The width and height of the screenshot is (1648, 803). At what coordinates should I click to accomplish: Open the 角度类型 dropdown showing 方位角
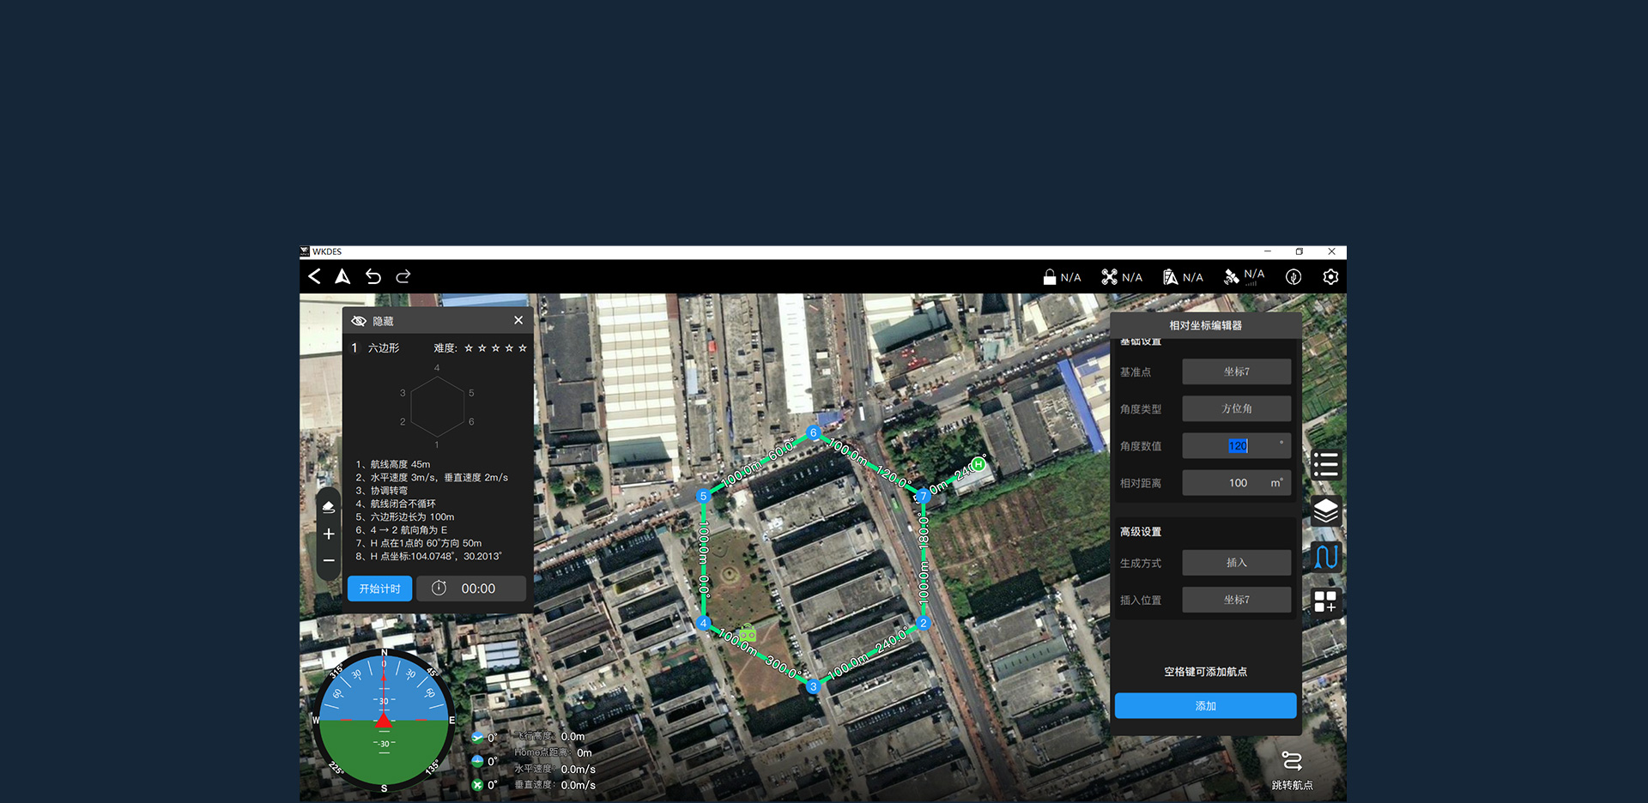point(1236,409)
